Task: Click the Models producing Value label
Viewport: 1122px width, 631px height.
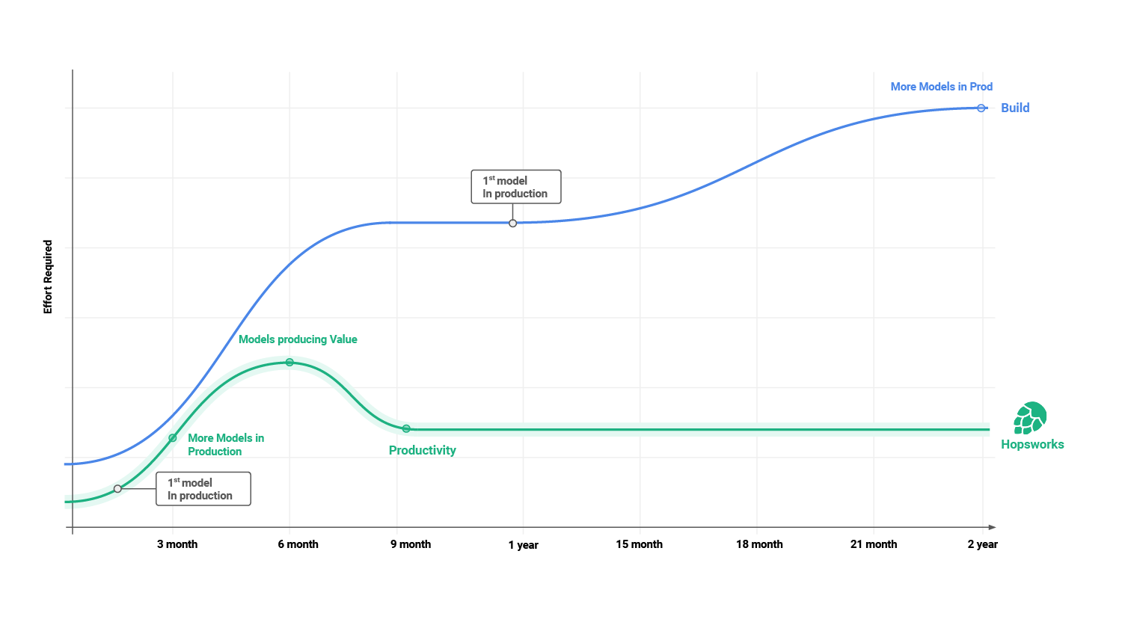Action: point(298,339)
